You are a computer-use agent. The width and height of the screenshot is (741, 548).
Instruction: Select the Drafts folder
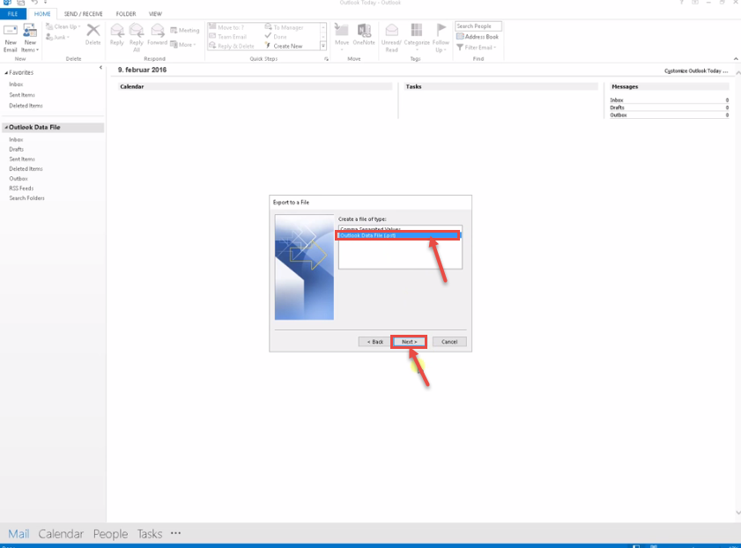pos(16,149)
